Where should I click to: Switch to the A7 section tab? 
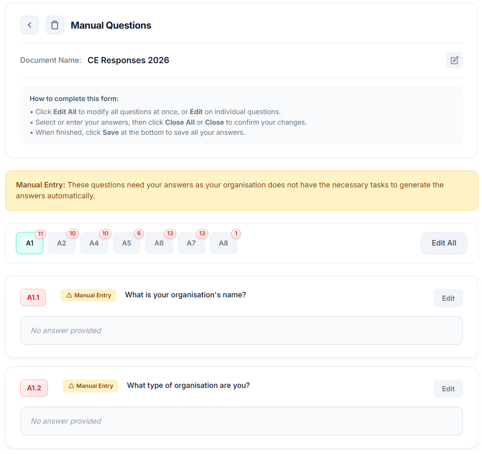pyautogui.click(x=191, y=243)
